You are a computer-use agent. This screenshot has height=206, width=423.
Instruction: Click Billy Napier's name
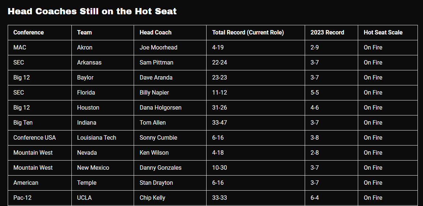point(154,93)
